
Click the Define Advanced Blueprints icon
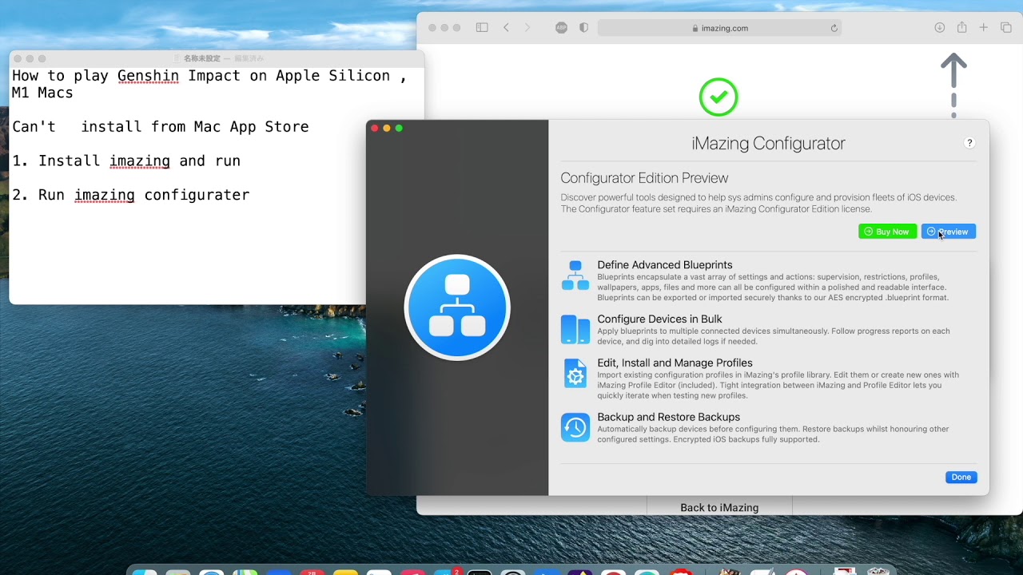575,276
